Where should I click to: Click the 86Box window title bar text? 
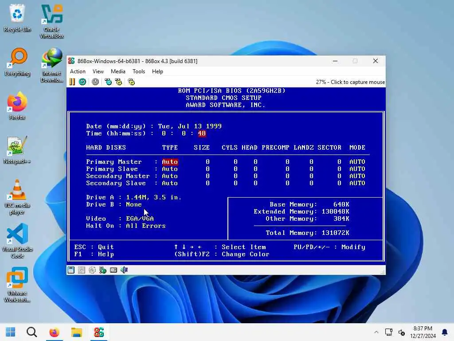(137, 61)
